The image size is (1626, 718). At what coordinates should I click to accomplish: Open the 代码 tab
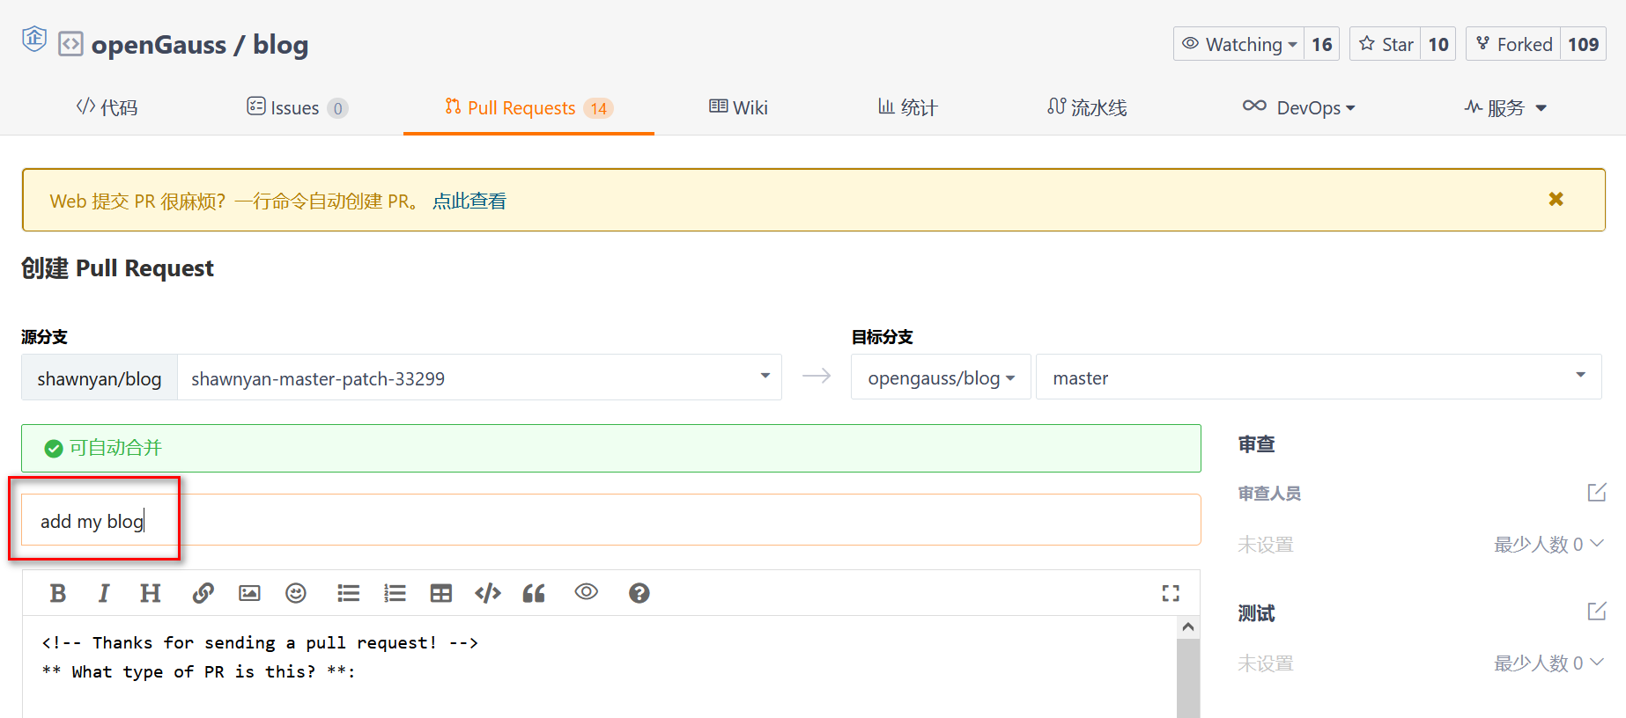[107, 107]
